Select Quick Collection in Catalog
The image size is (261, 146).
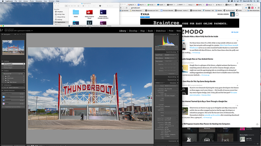[13, 66]
